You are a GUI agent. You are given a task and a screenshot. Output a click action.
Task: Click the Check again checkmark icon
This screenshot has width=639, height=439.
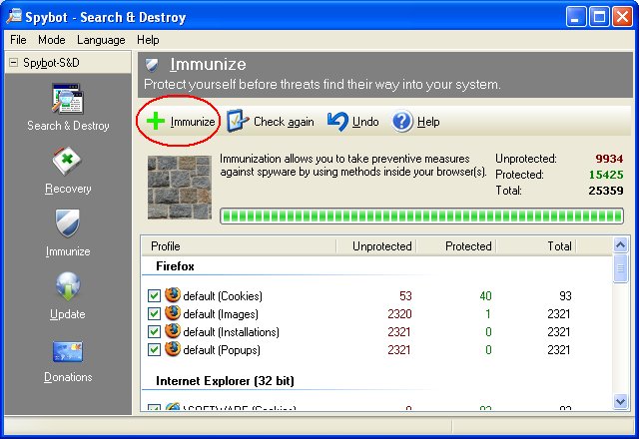coord(238,121)
